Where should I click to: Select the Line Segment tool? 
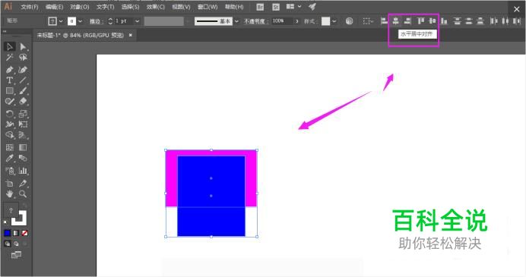coord(23,80)
